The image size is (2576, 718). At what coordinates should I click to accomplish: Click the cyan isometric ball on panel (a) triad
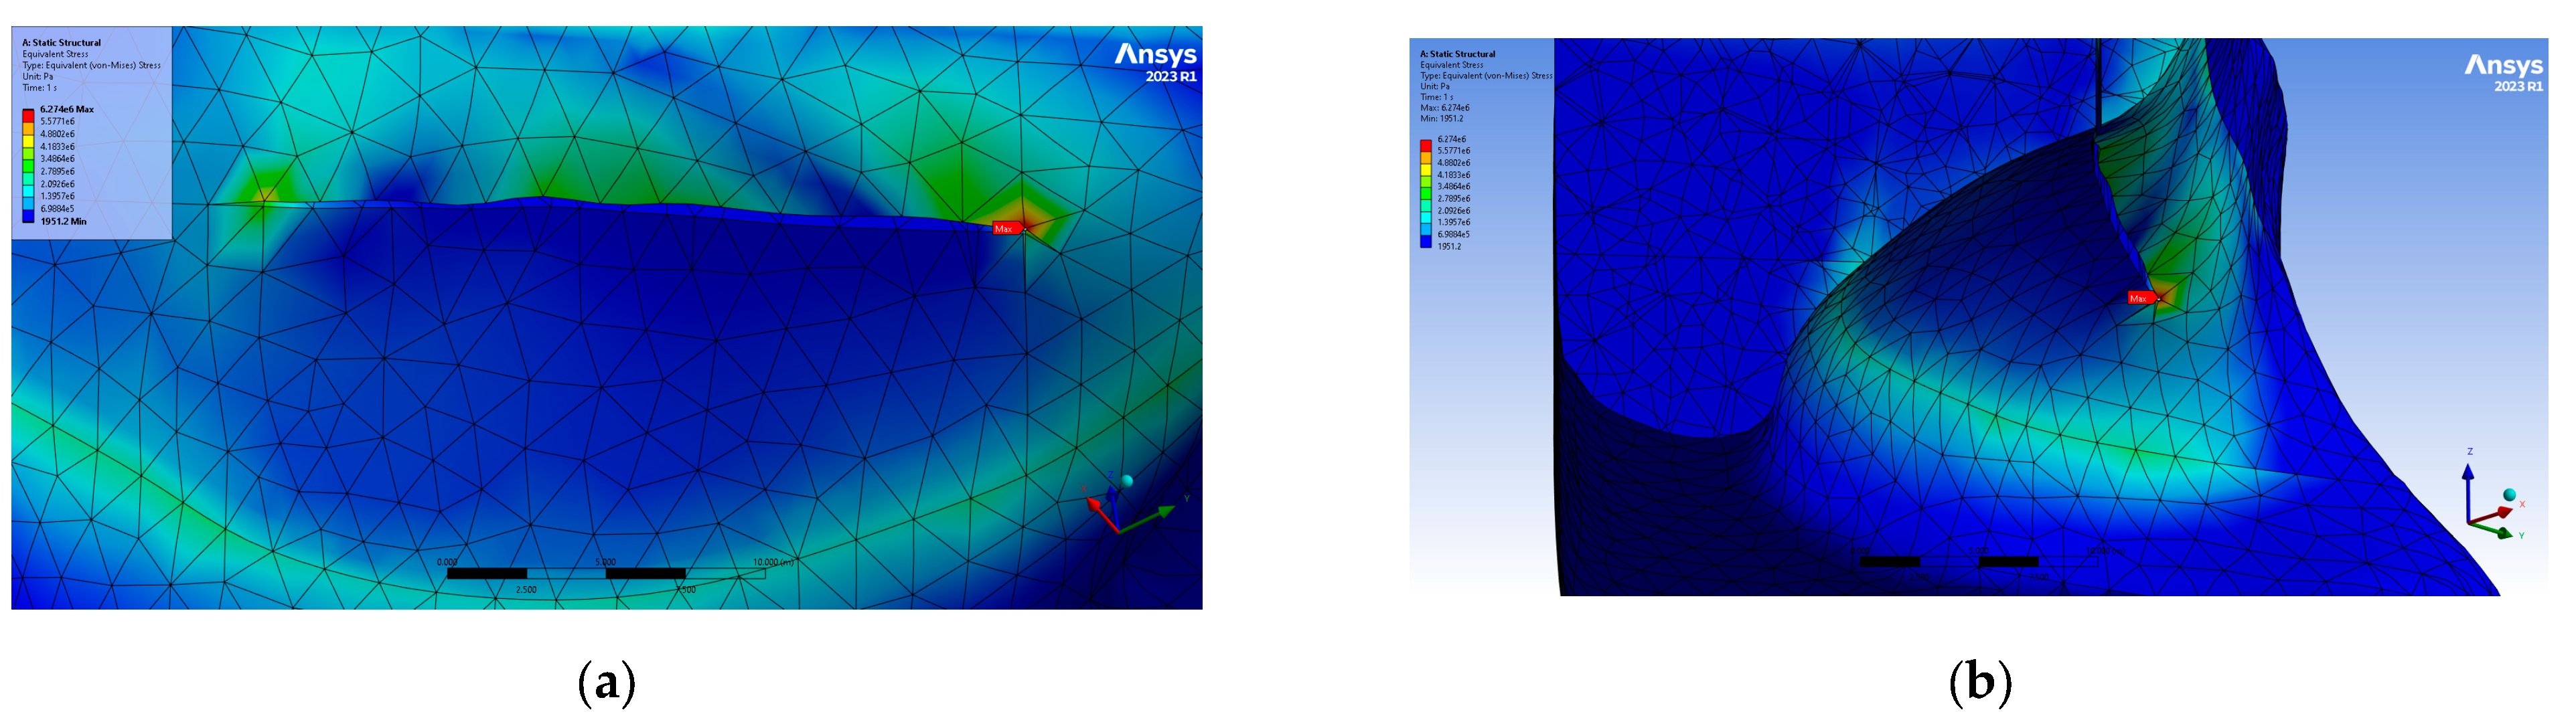[x=1127, y=481]
